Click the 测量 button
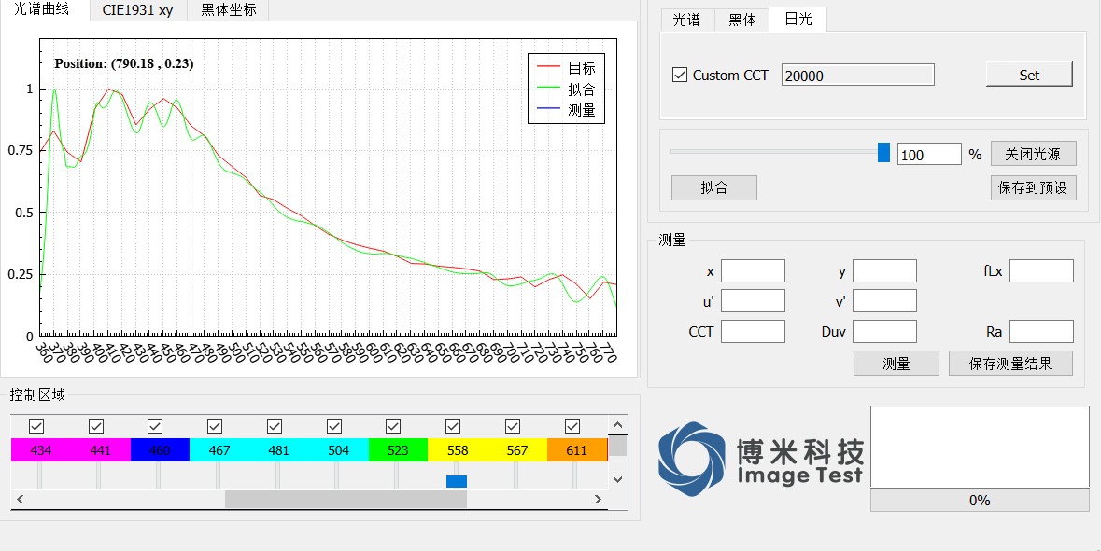Image resolution: width=1101 pixels, height=551 pixels. (896, 363)
